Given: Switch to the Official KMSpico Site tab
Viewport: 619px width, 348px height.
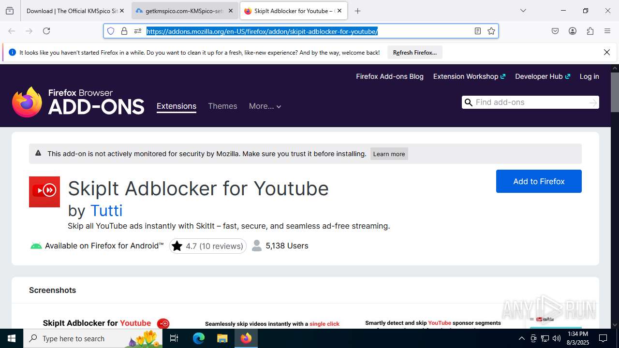Looking at the screenshot, I should coord(72,11).
